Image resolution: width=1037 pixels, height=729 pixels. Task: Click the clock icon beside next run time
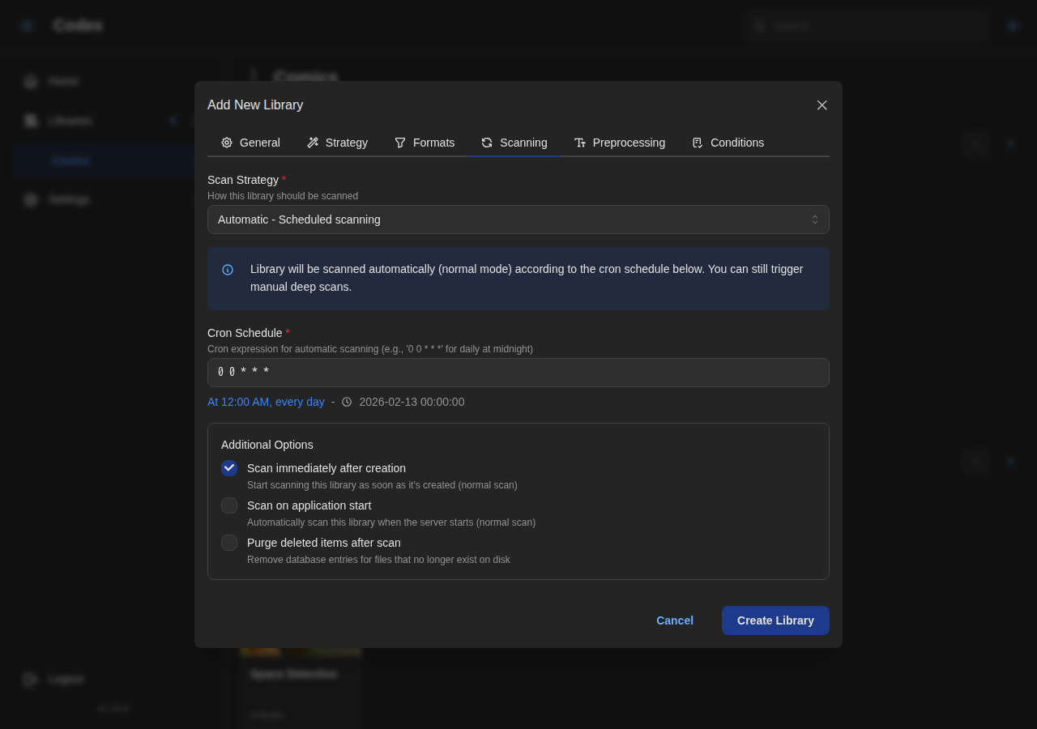click(x=347, y=402)
